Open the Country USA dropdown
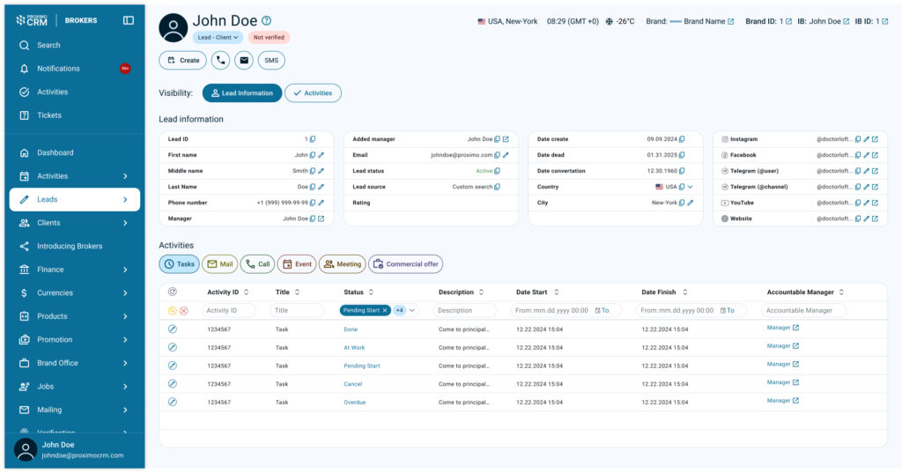Image resolution: width=902 pixels, height=473 pixels. coord(691,187)
